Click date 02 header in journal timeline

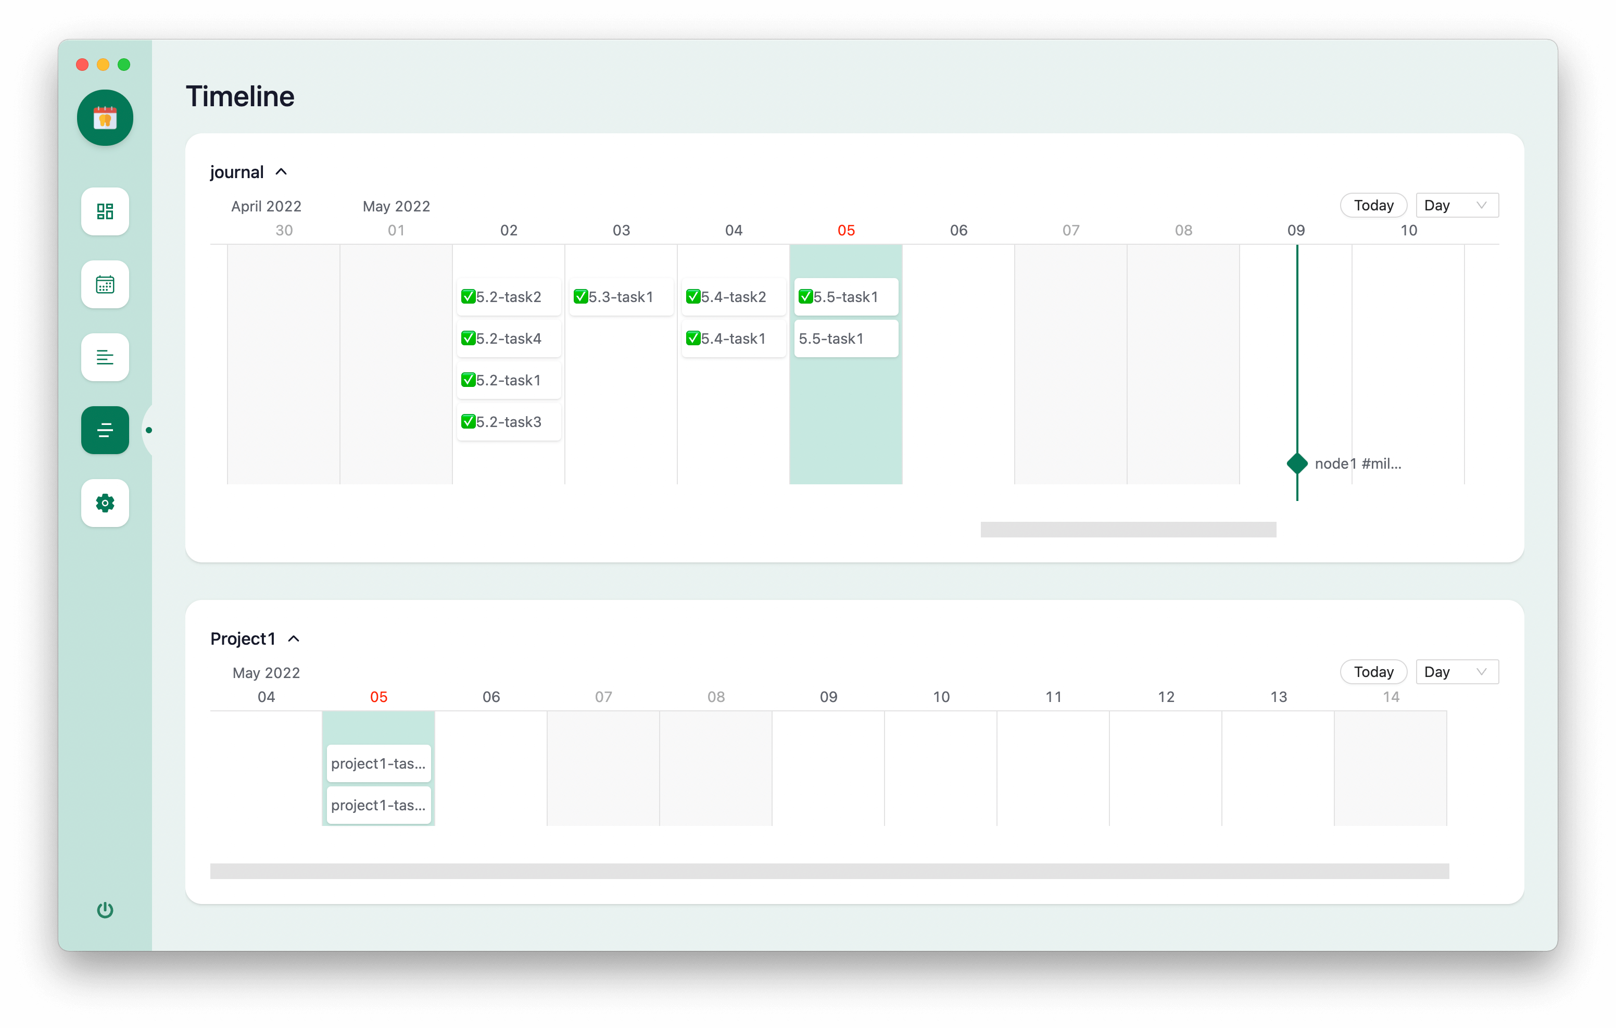[x=509, y=230]
